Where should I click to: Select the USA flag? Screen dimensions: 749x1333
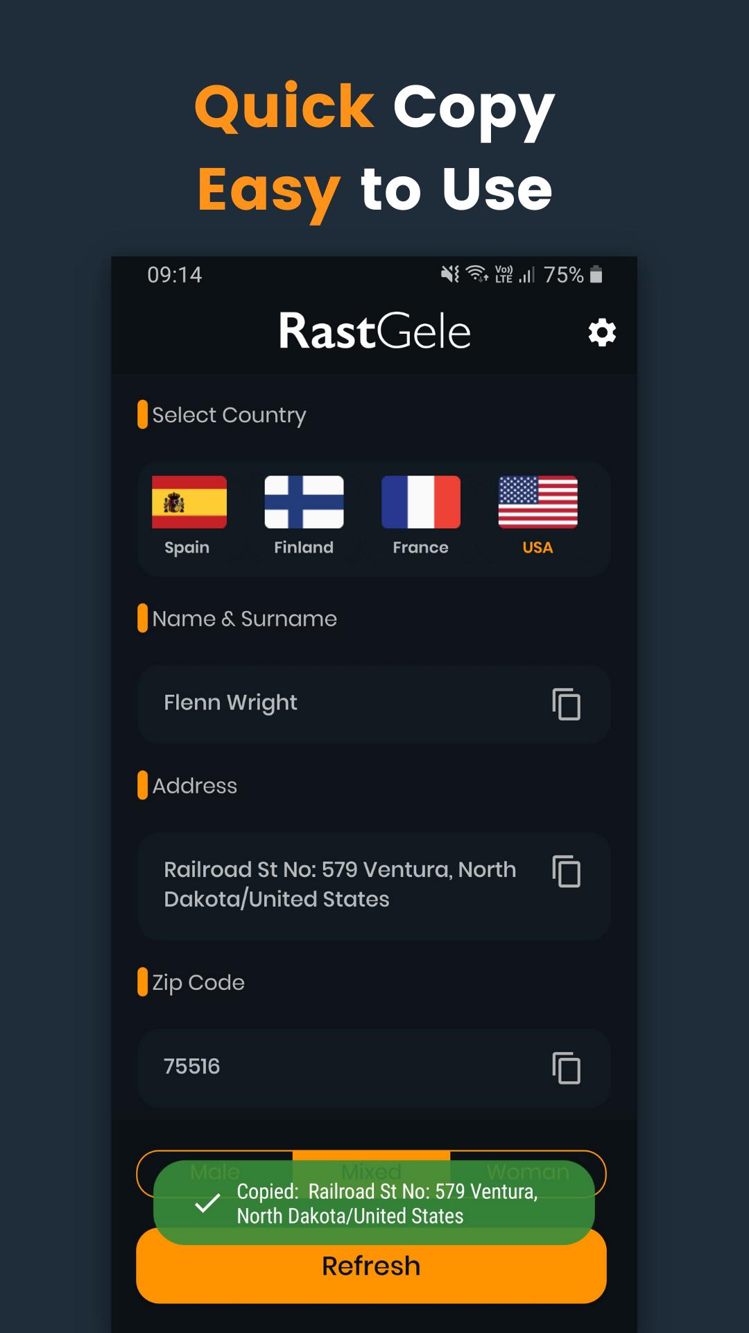point(538,502)
